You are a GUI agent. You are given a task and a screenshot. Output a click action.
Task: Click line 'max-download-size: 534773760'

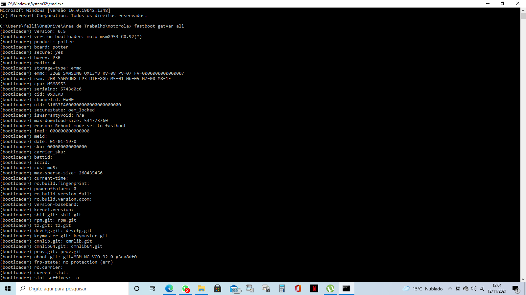point(54,121)
